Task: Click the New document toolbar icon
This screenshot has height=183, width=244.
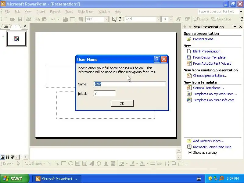Action: point(5,19)
